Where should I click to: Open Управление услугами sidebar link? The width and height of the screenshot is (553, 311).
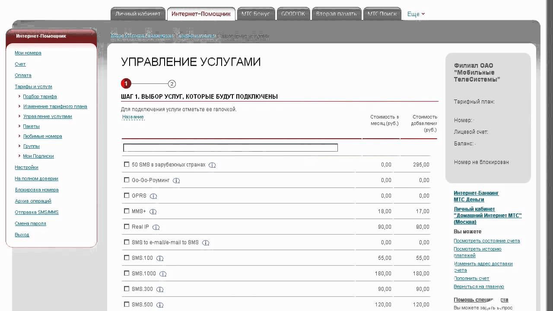[x=48, y=116]
